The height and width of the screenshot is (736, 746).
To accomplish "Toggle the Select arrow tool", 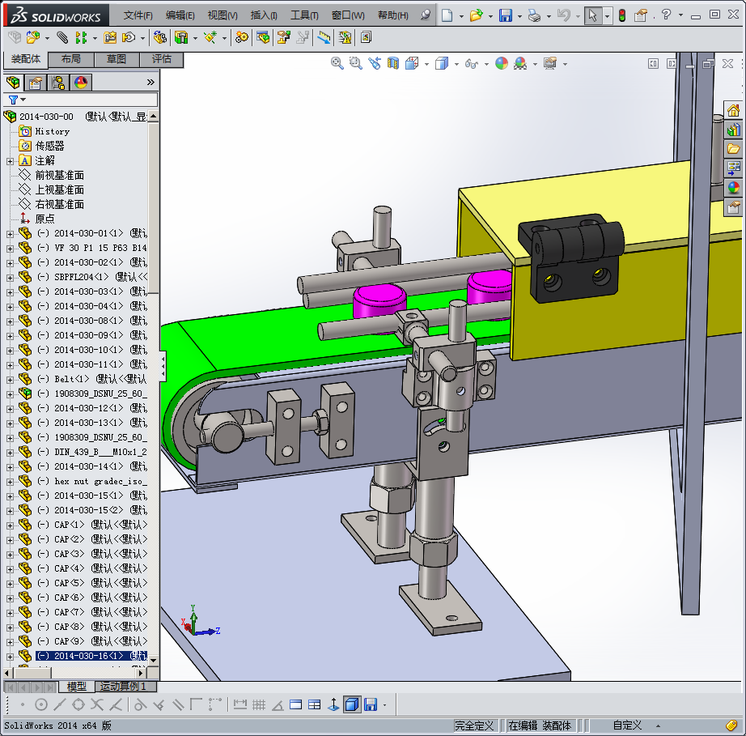I will pos(593,15).
